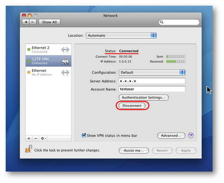Expand the Configuration dropdown showing Default

pos(152,72)
